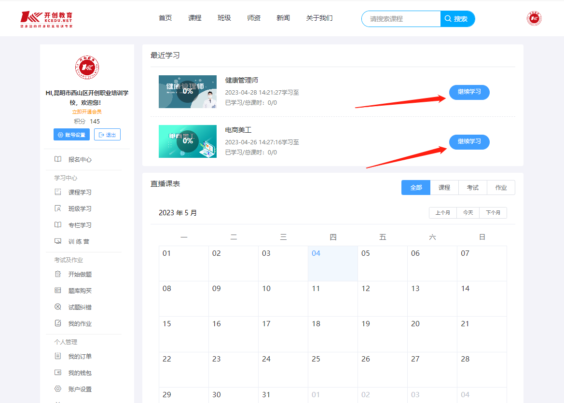Image resolution: width=564 pixels, height=403 pixels.
Task: Switch to the 作业 schedule filter tab
Action: tap(501, 187)
